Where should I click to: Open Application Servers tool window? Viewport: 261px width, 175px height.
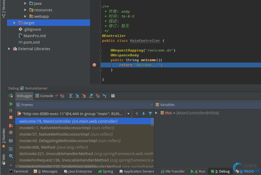click(137, 171)
